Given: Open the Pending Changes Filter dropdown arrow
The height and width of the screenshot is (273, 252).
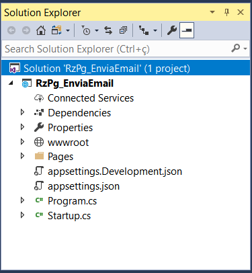Looking at the screenshot, I should 97,30.
